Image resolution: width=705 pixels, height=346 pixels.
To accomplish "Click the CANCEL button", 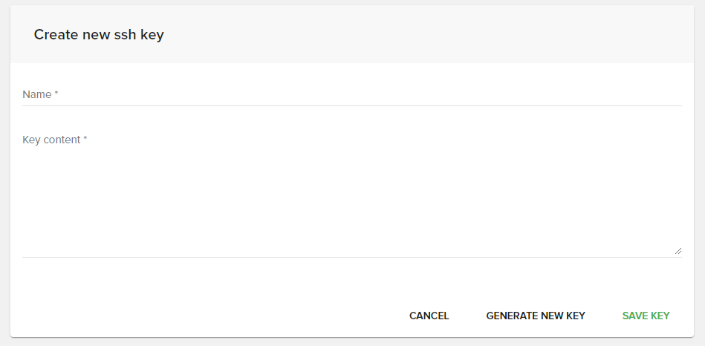I will pos(429,316).
